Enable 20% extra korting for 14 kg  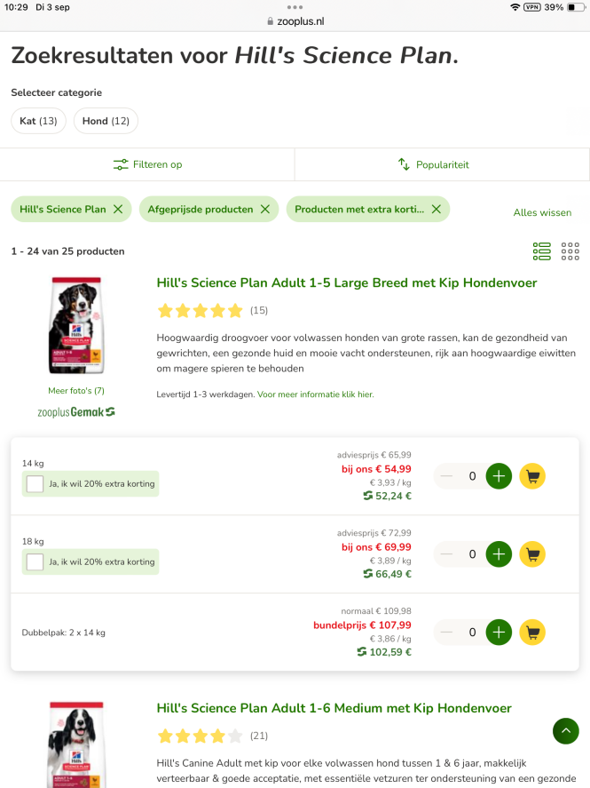click(35, 484)
